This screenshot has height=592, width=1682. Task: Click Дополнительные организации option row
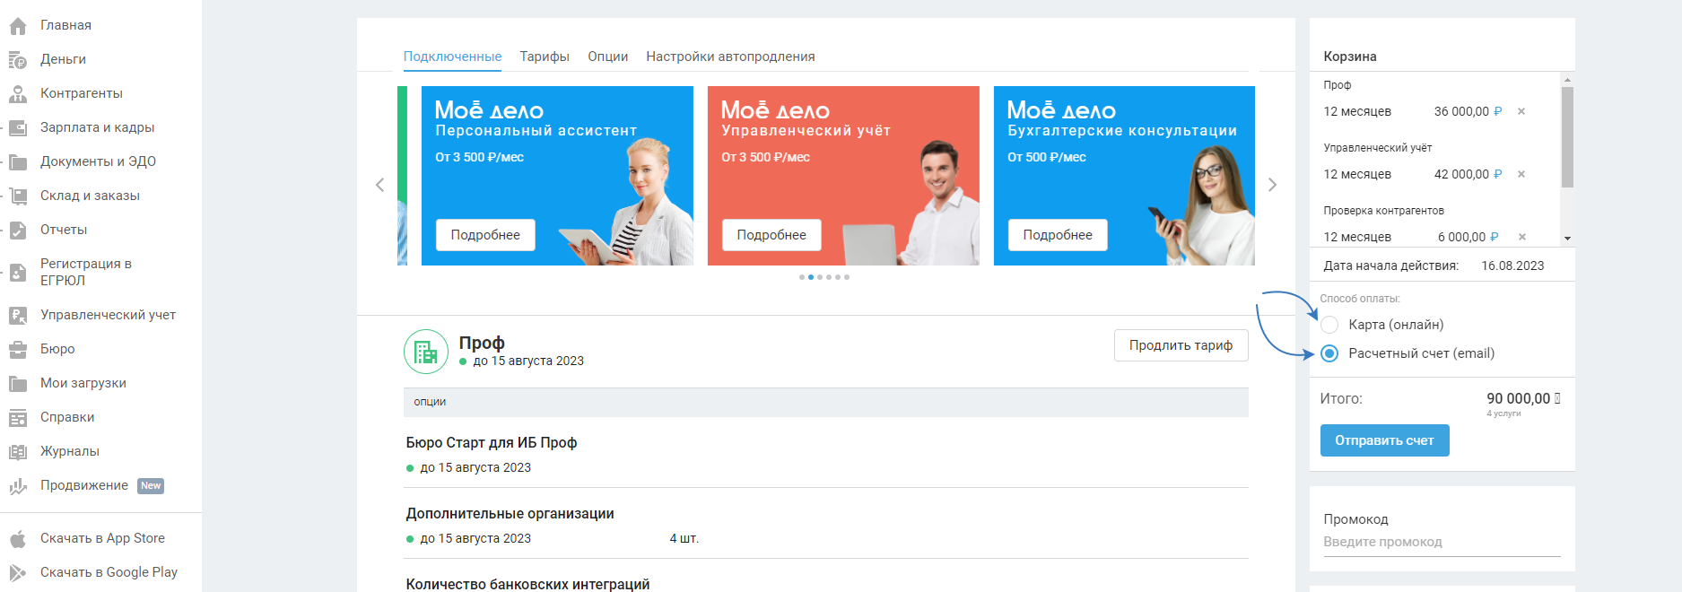pos(826,525)
